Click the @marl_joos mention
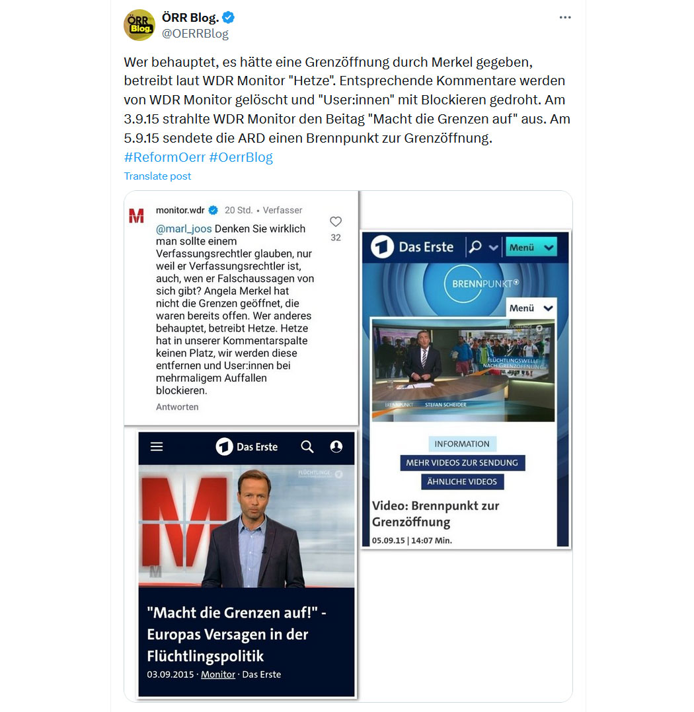694x712 pixels. 184,229
